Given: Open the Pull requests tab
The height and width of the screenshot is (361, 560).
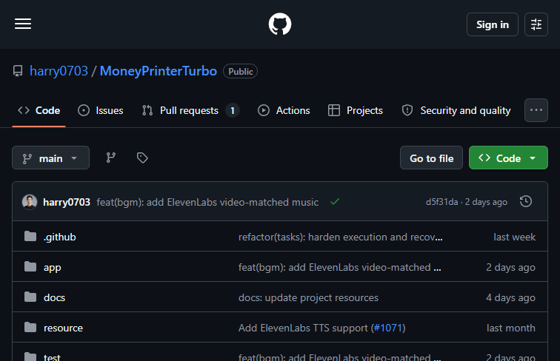Looking at the screenshot, I should (190, 110).
